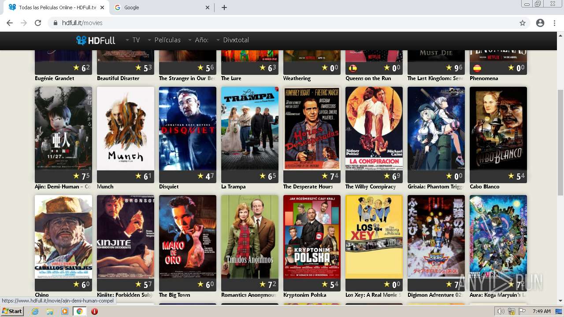The width and height of the screenshot is (564, 317).
Task: Select Grisaia Phantom Trigger poster
Action: [436, 129]
